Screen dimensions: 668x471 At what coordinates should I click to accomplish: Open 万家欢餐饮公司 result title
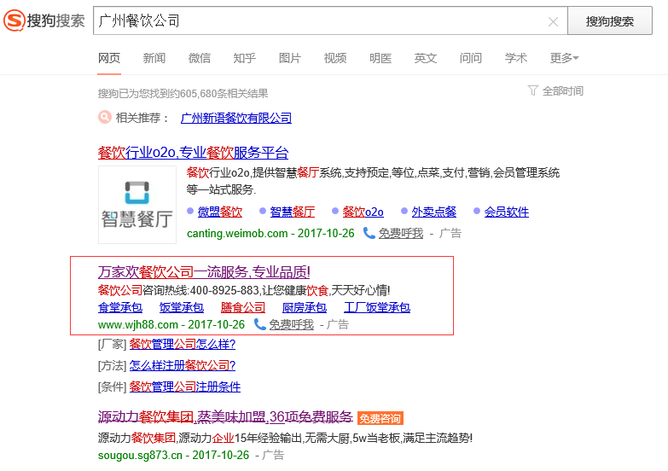click(x=203, y=272)
